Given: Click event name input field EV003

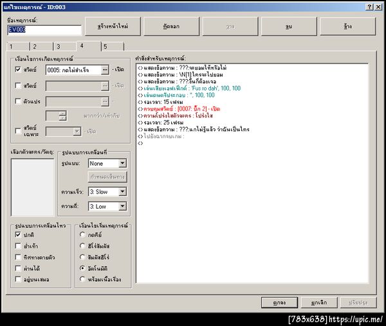Looking at the screenshot, I should click(44, 30).
